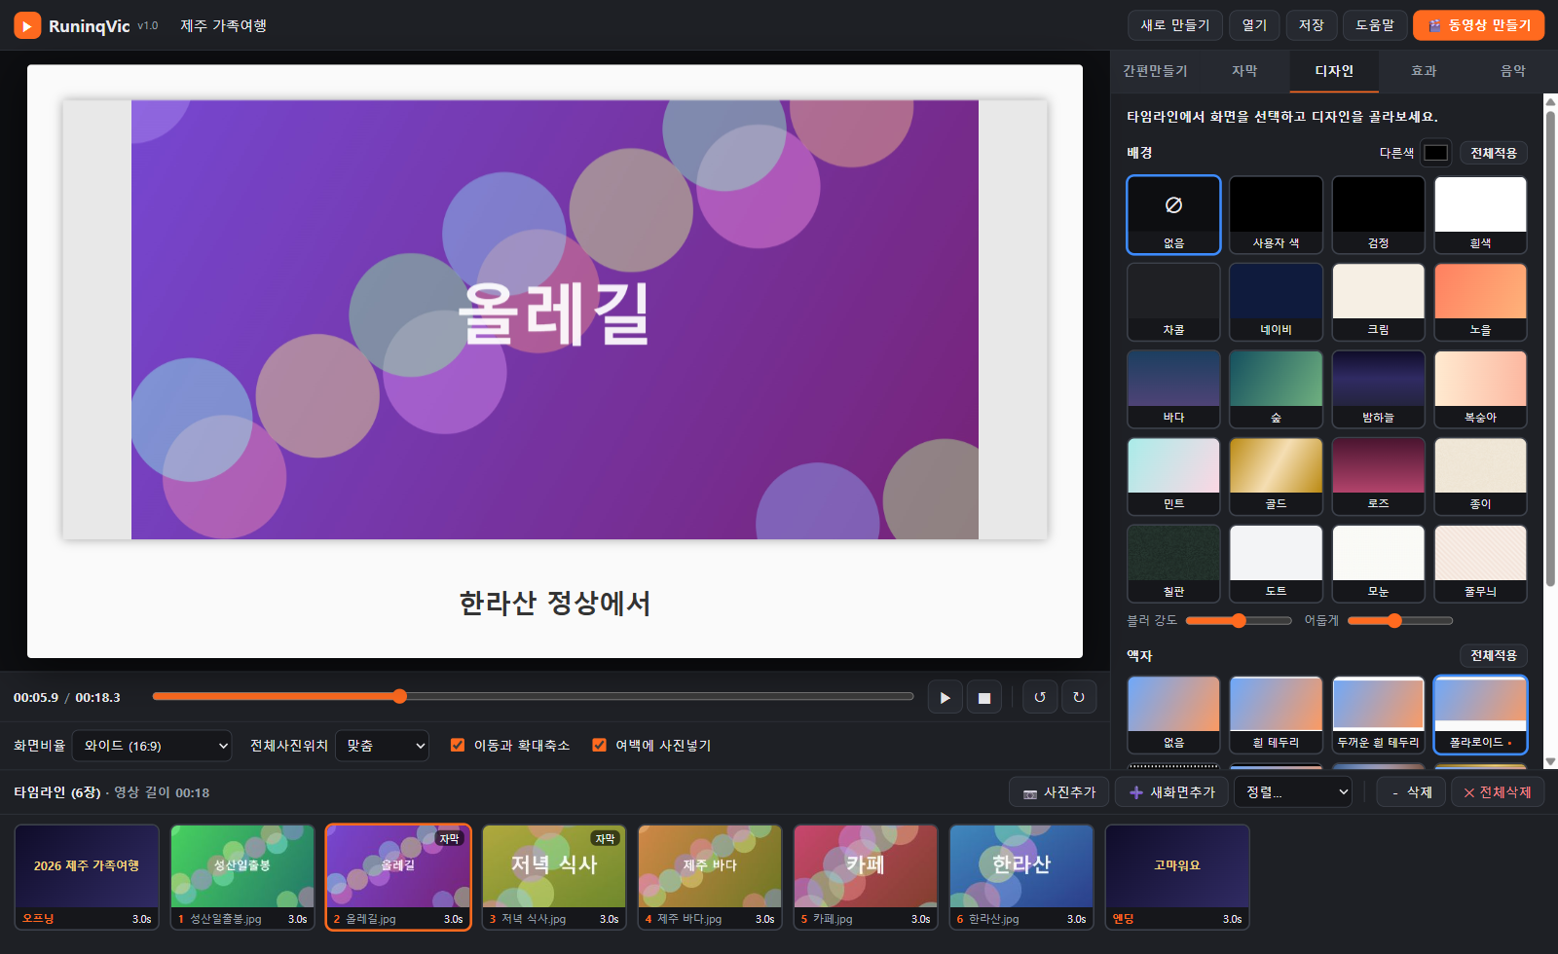Click 새화면추가 plus button
The image size is (1558, 954).
(x=1171, y=792)
